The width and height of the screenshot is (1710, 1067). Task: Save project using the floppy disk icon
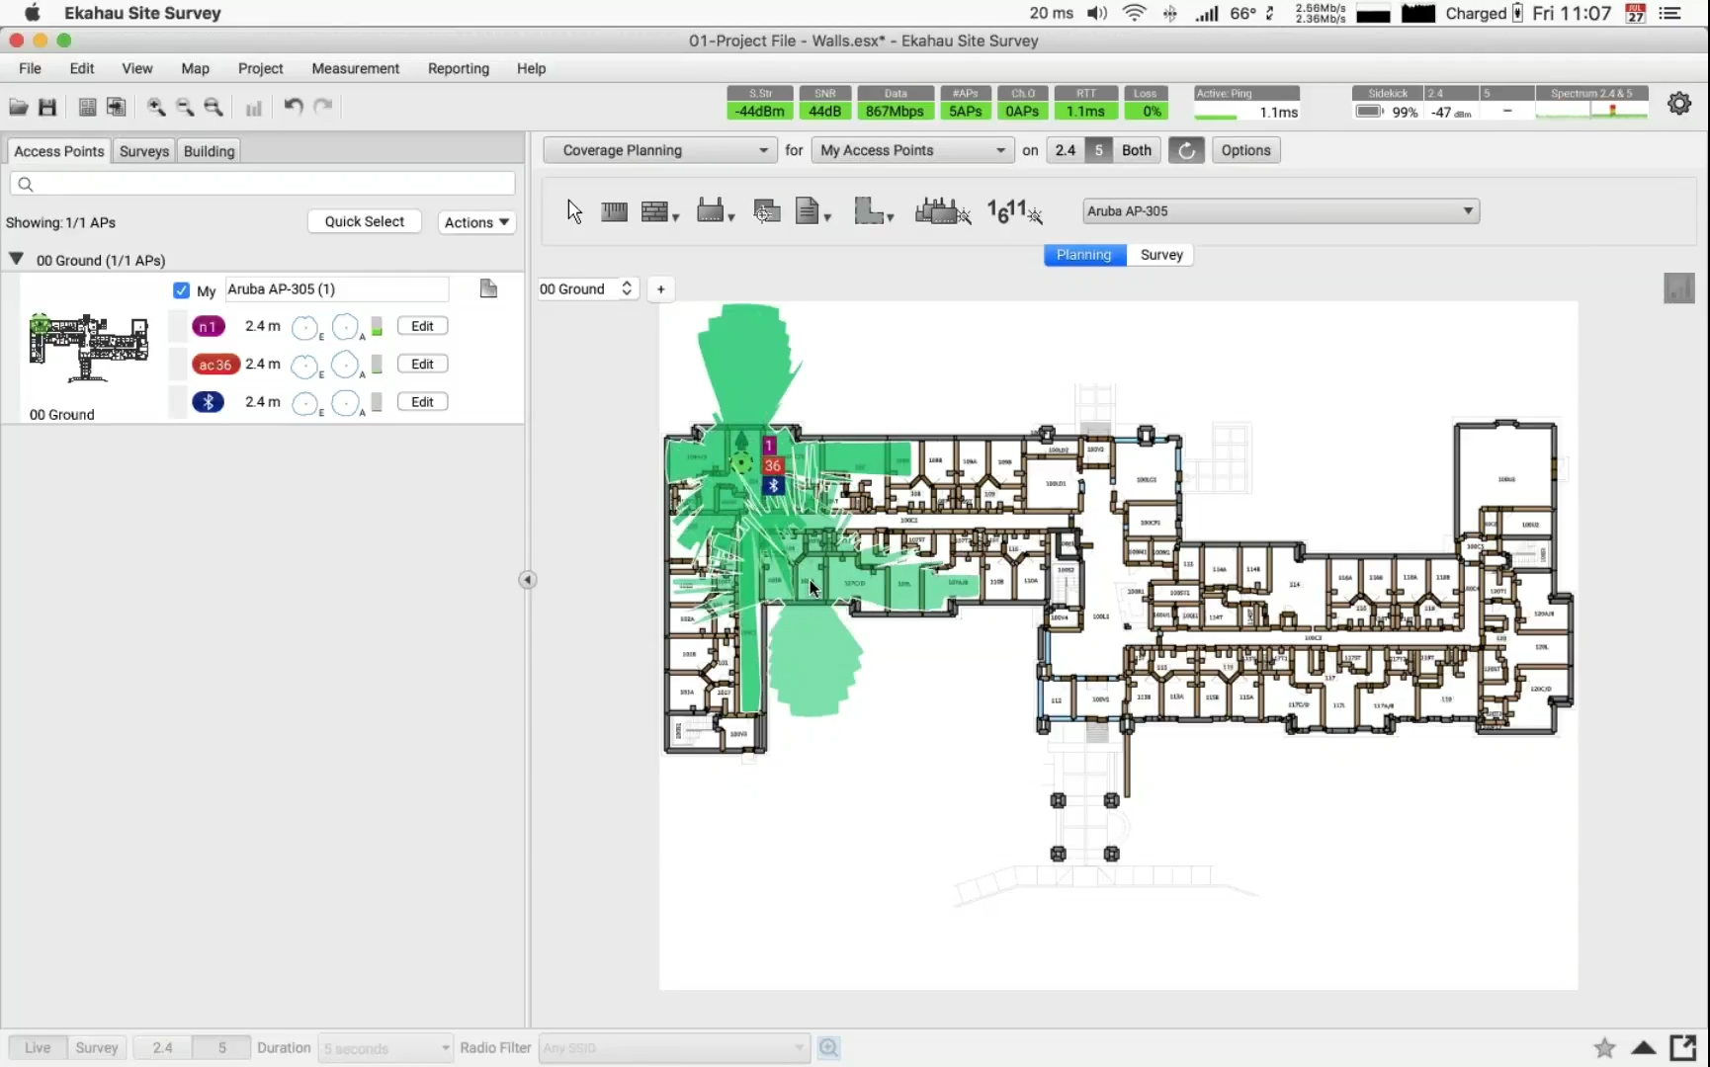click(47, 107)
